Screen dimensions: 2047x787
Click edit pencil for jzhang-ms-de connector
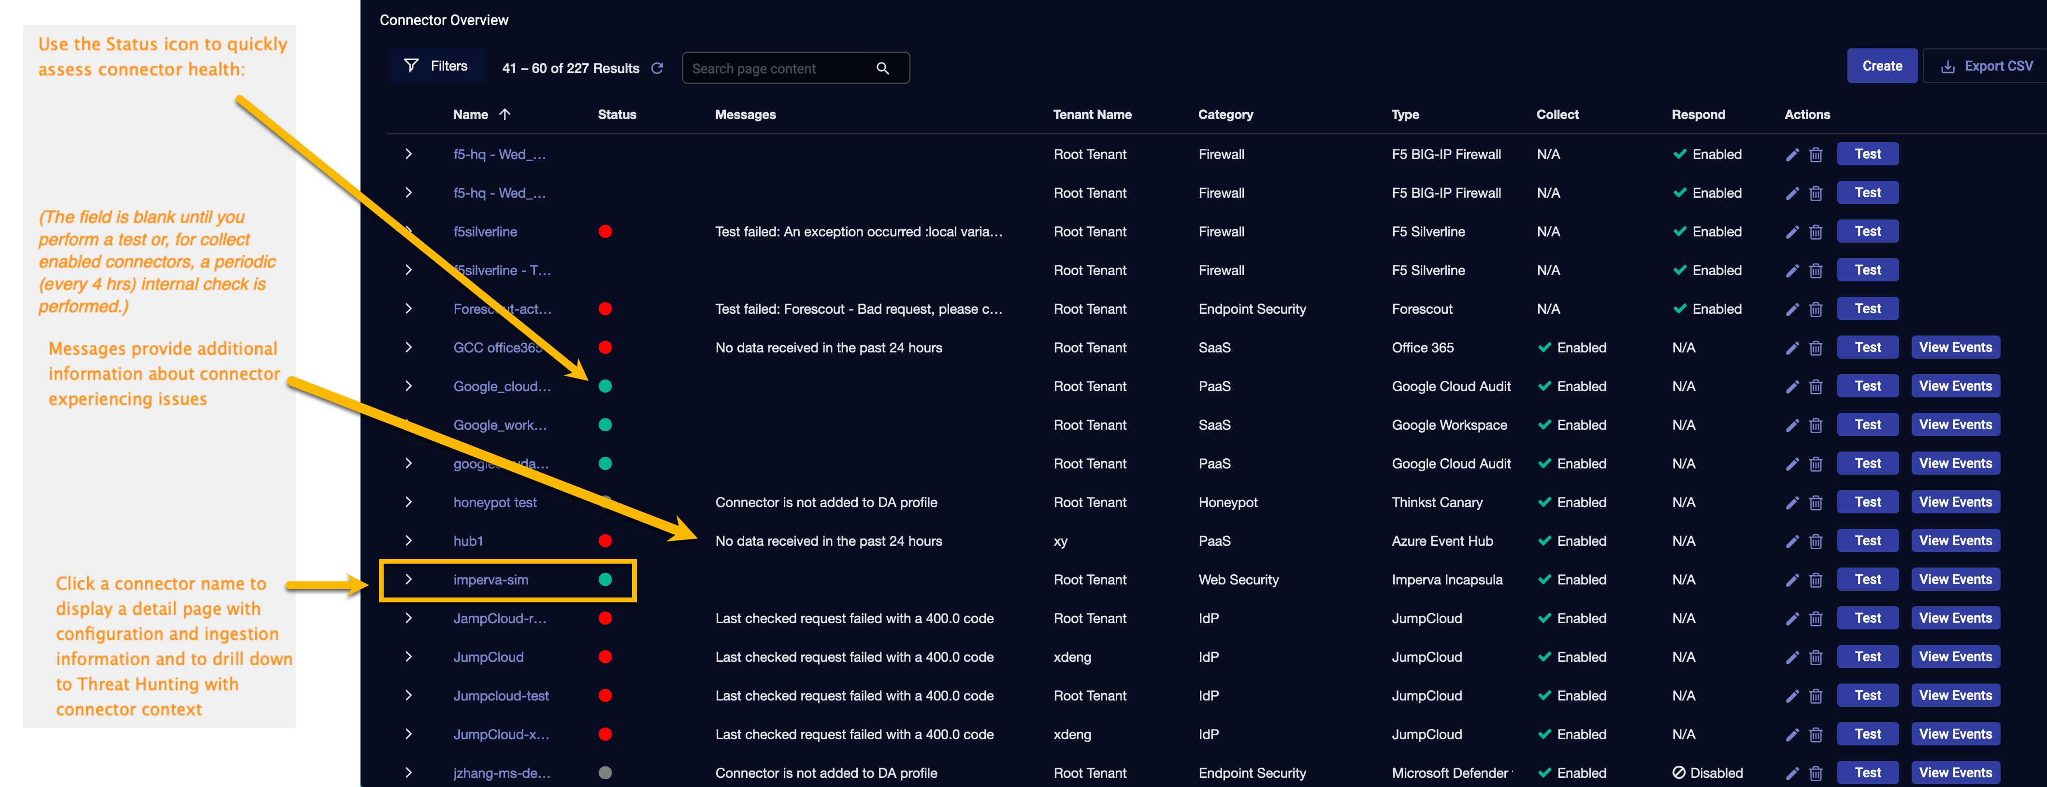[1791, 773]
